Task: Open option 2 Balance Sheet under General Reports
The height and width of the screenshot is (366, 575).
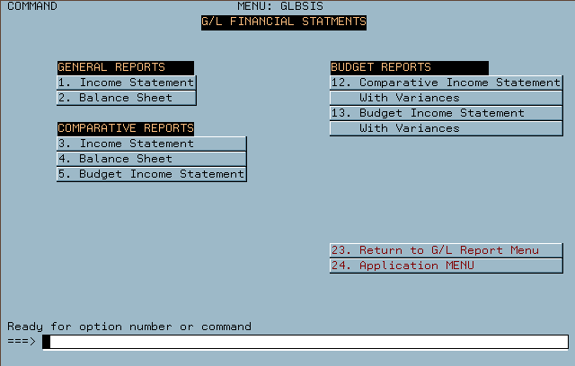Action: click(x=127, y=98)
